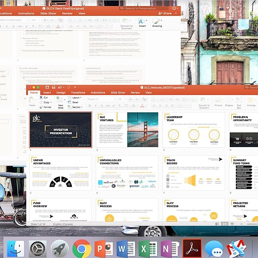Viewport: 258px width, 258px height.
Task: Click Convert to SmartArt in GLC_Ventures window
Action: [204, 103]
